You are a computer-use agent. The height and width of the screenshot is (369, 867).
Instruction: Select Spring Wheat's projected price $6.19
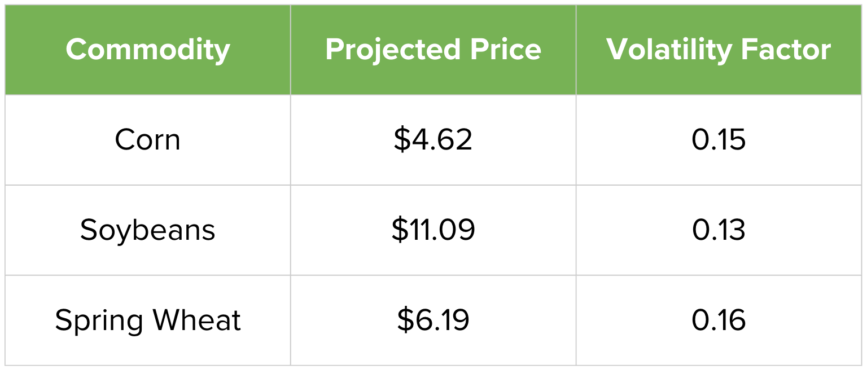pos(433,320)
